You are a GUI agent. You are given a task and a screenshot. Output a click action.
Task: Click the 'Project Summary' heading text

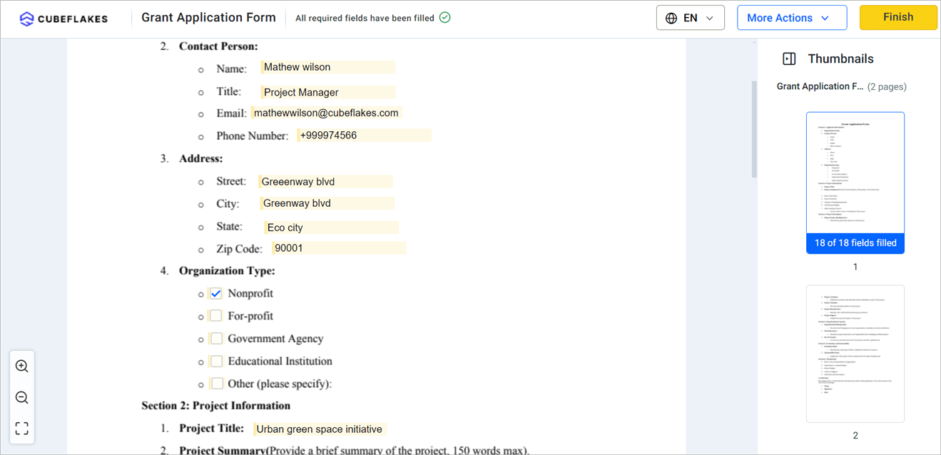[222, 451]
